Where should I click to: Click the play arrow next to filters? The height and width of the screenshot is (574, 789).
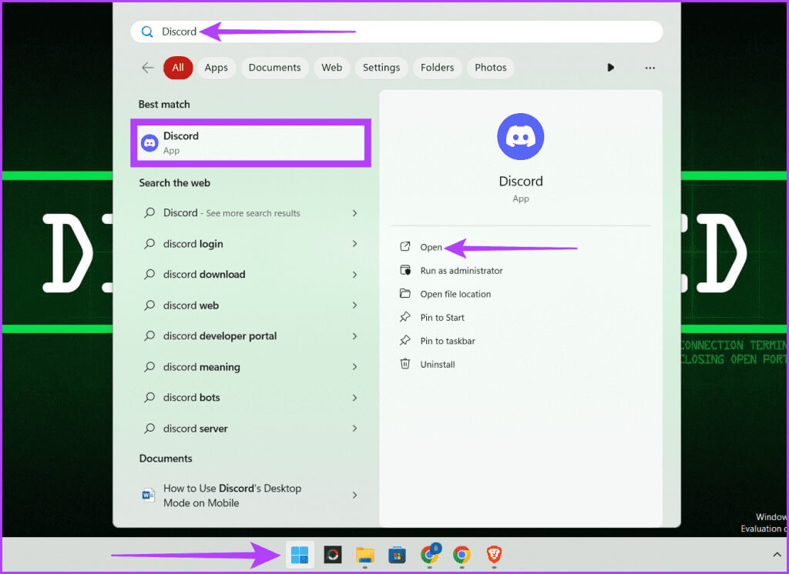(x=610, y=68)
